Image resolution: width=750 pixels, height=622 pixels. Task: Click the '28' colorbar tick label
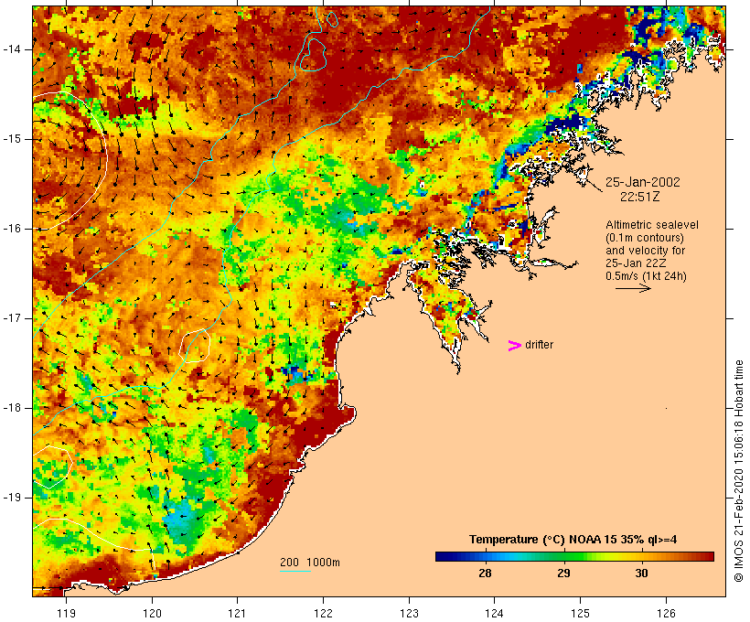pyautogui.click(x=485, y=574)
